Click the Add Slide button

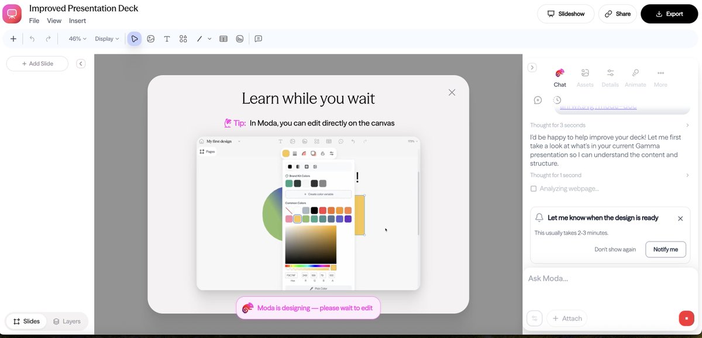coord(37,64)
